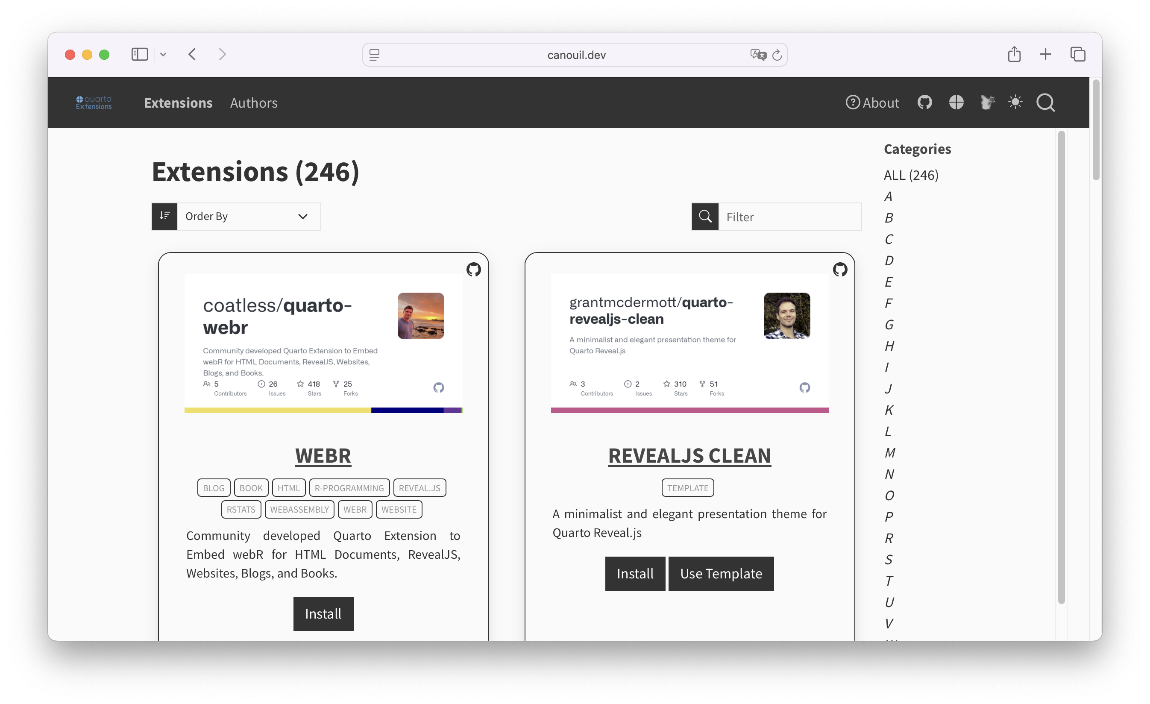The height and width of the screenshot is (704, 1150).
Task: Select category letter B
Action: [x=889, y=218]
